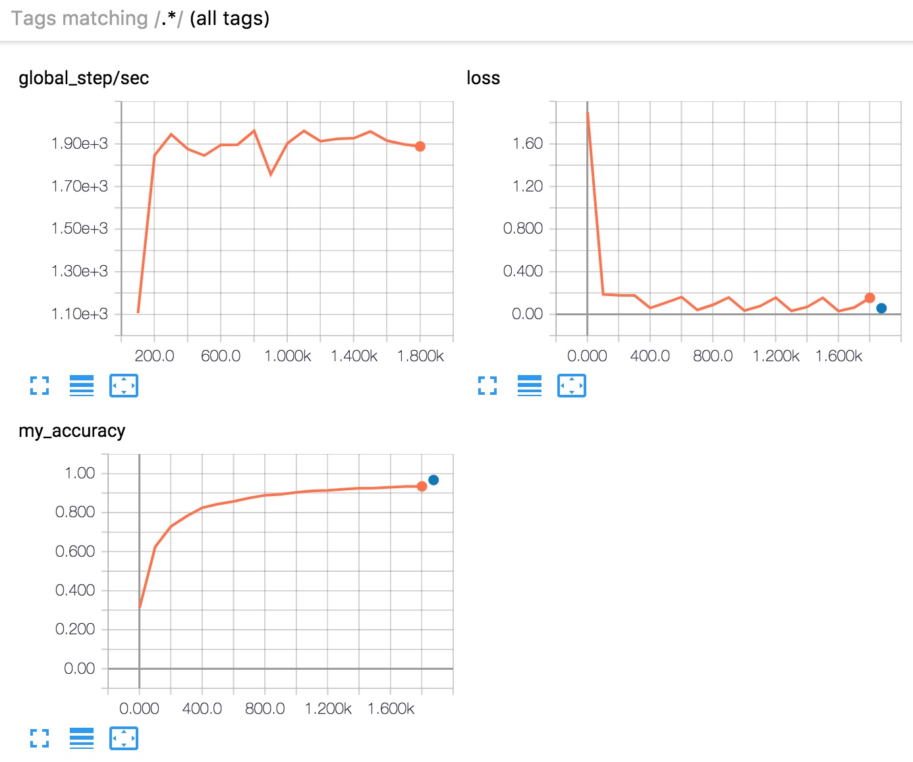Image resolution: width=913 pixels, height=762 pixels.
Task: Click the global_step/sec chart title
Action: [x=84, y=78]
